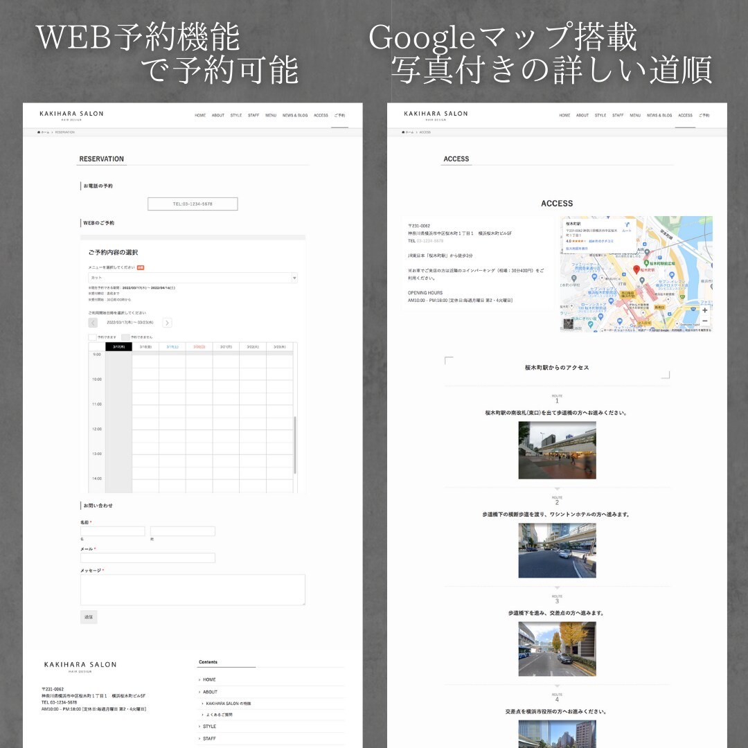Open HOME in the reservation page navigation
This screenshot has height=748, width=748.
pos(200,116)
